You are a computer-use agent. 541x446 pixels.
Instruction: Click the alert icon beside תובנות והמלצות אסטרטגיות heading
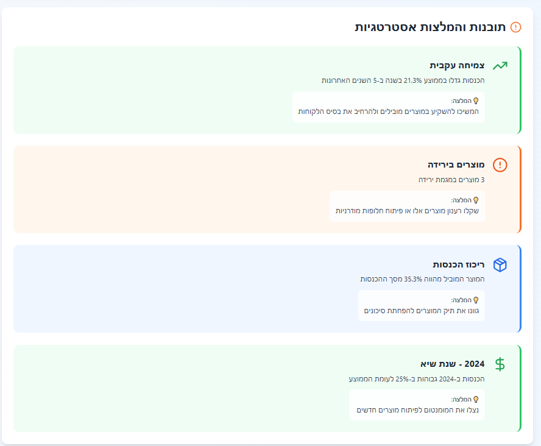(515, 27)
